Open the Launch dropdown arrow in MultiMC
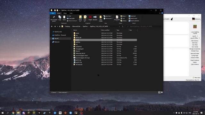Image resolution: width=205 pixels, height=115 pixels. coord(197,36)
